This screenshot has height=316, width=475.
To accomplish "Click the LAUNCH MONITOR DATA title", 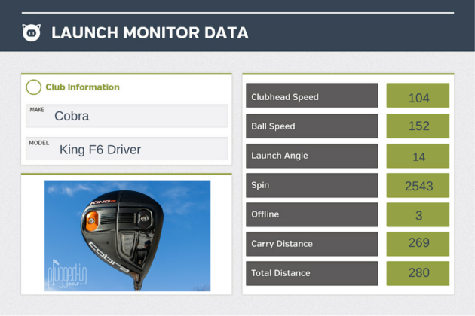I will pyautogui.click(x=150, y=32).
